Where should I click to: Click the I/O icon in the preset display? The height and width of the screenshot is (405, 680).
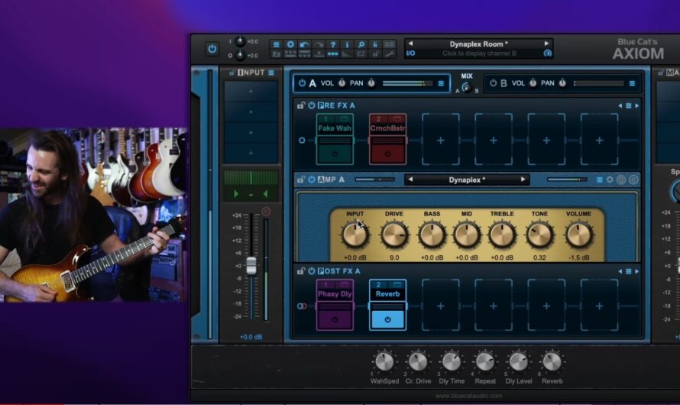coord(410,53)
